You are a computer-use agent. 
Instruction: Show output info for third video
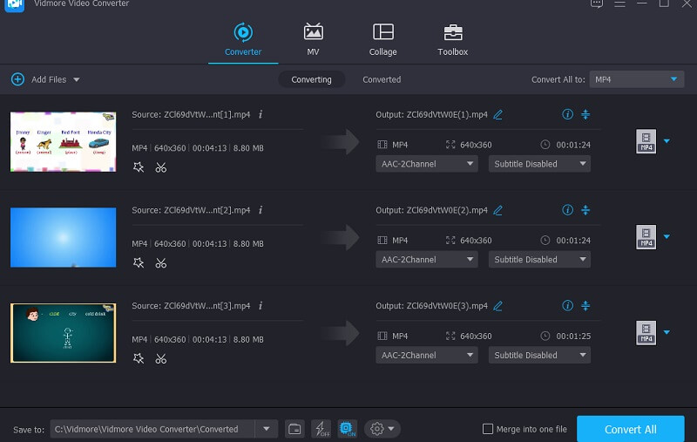(568, 306)
